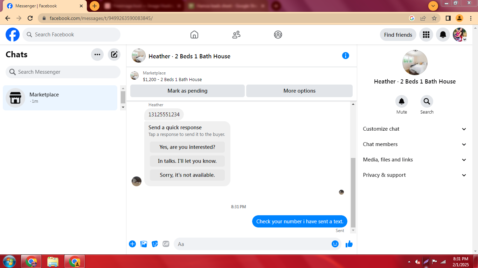Attach a photo using image icon
The width and height of the screenshot is (478, 268).
pyautogui.click(x=144, y=244)
